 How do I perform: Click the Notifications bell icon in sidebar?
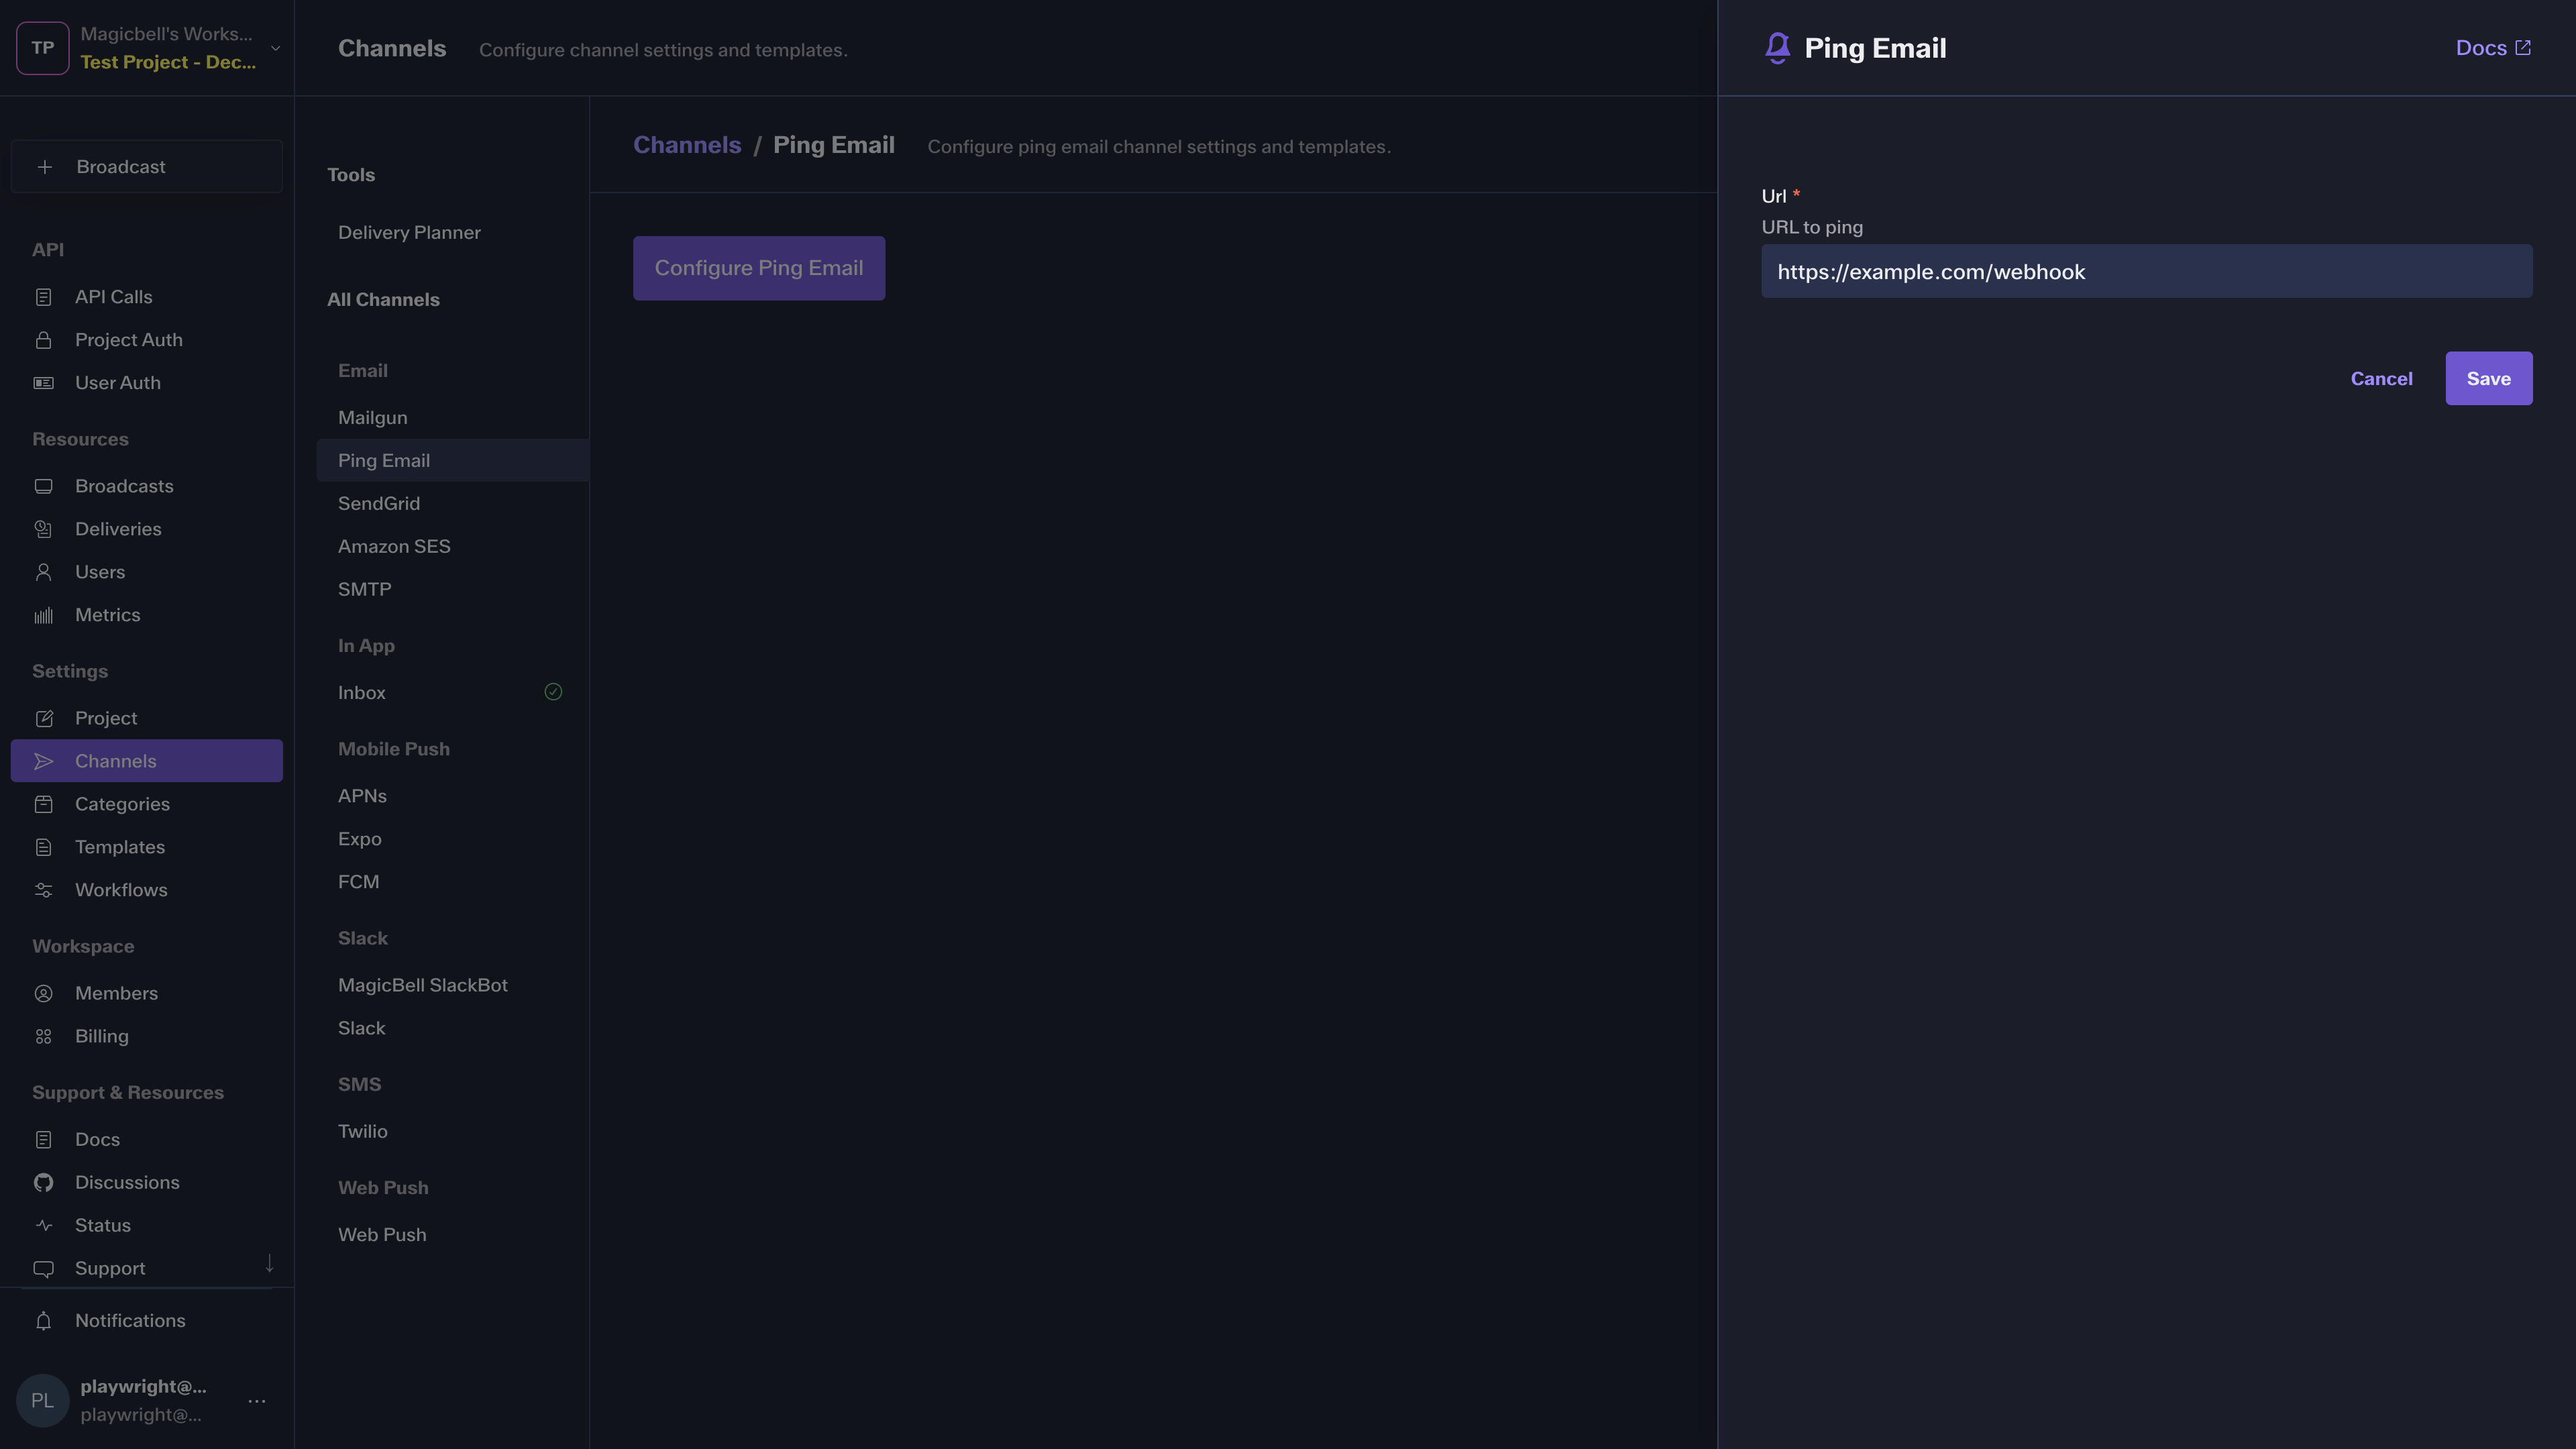pyautogui.click(x=43, y=1321)
